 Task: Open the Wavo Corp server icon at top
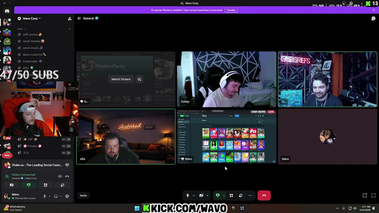pos(7,22)
